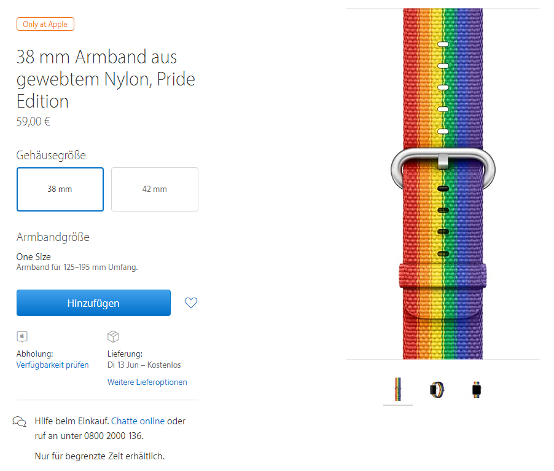
Task: Click the chat bubbles help icon
Action: [x=20, y=422]
